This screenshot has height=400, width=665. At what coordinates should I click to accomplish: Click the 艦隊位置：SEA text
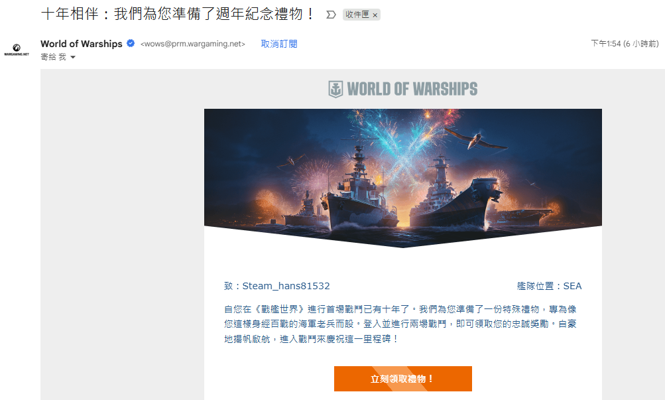[549, 286]
